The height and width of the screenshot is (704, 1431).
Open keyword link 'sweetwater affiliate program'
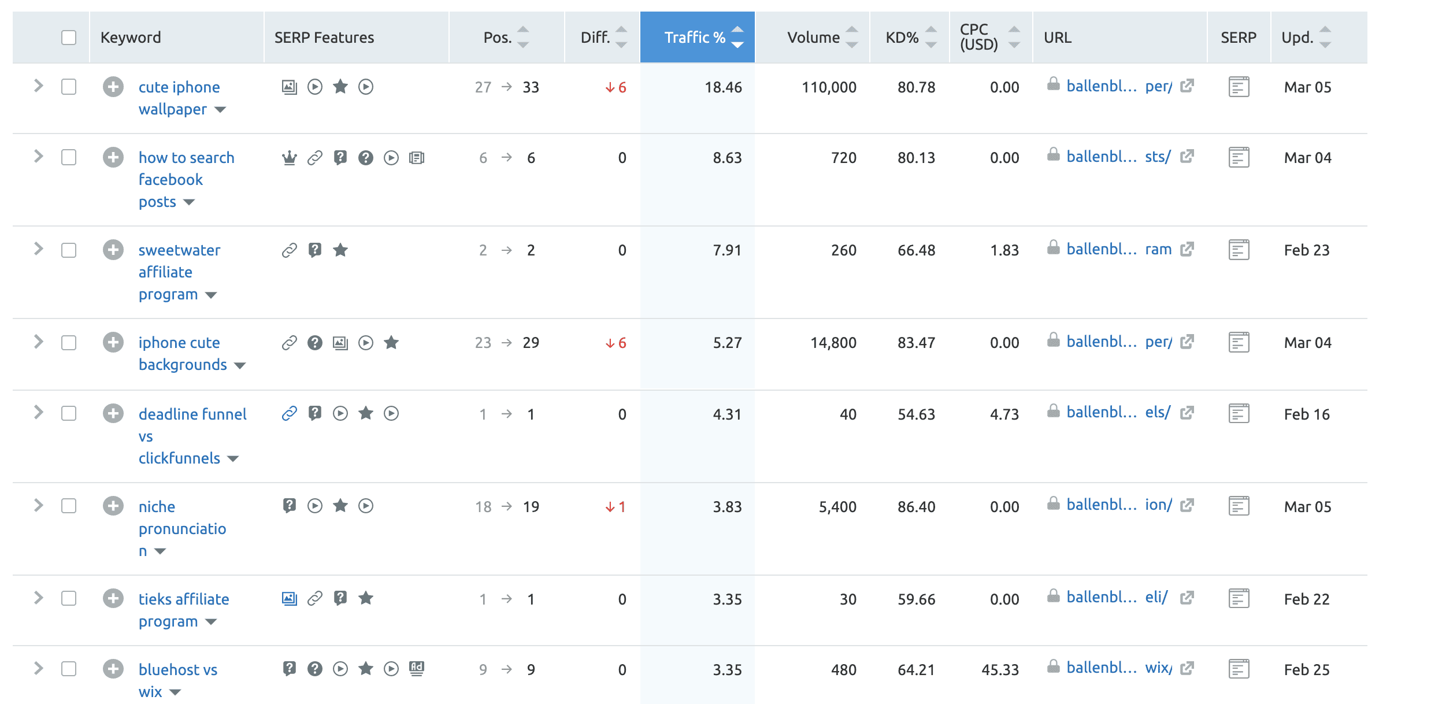tap(179, 272)
